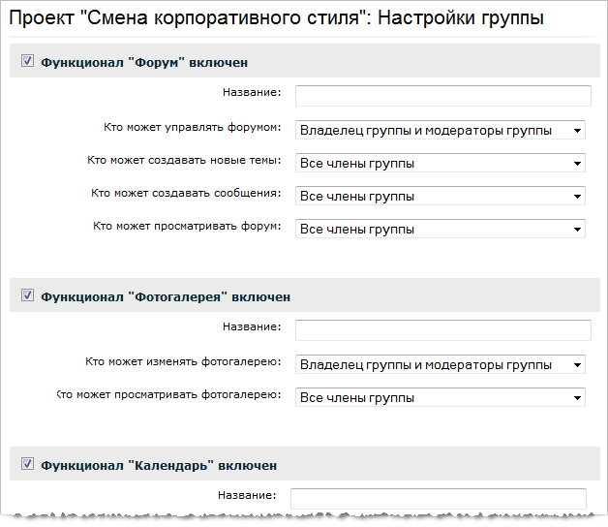Uncheck the "Фотогалерея" functionality checkbox
608x527 pixels.
(x=27, y=296)
